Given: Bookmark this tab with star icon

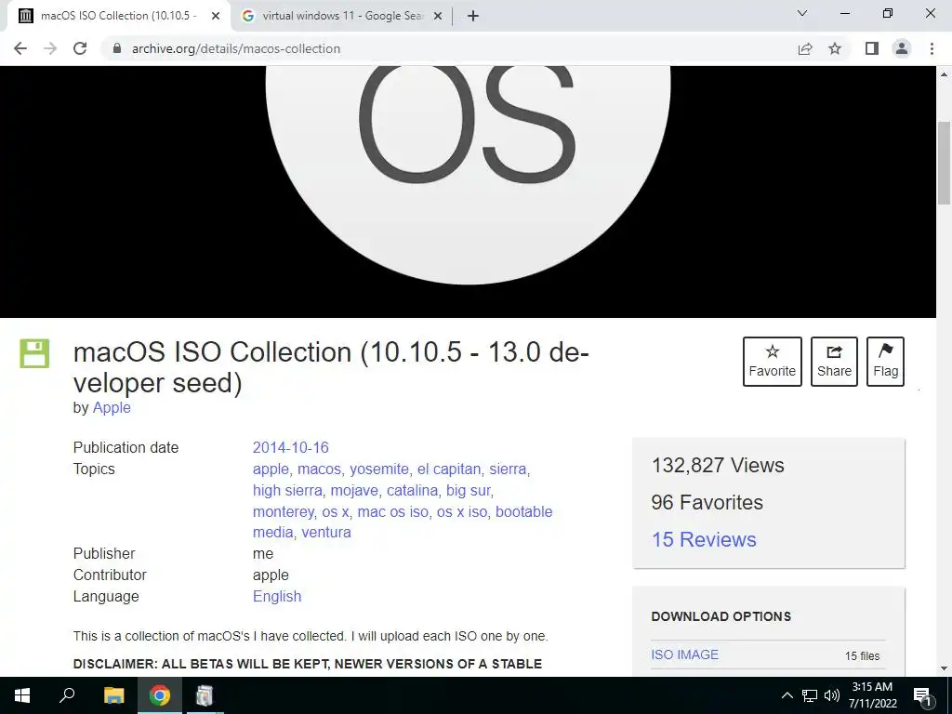Looking at the screenshot, I should point(835,48).
